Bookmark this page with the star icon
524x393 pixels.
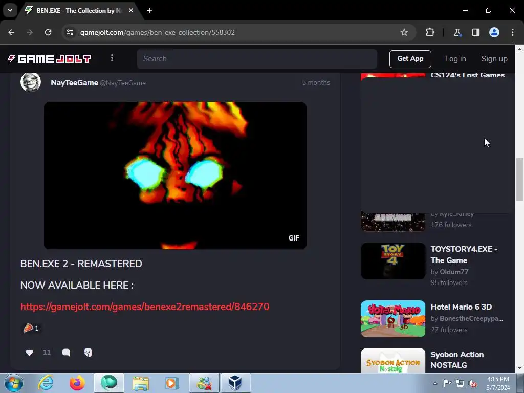coord(404,32)
